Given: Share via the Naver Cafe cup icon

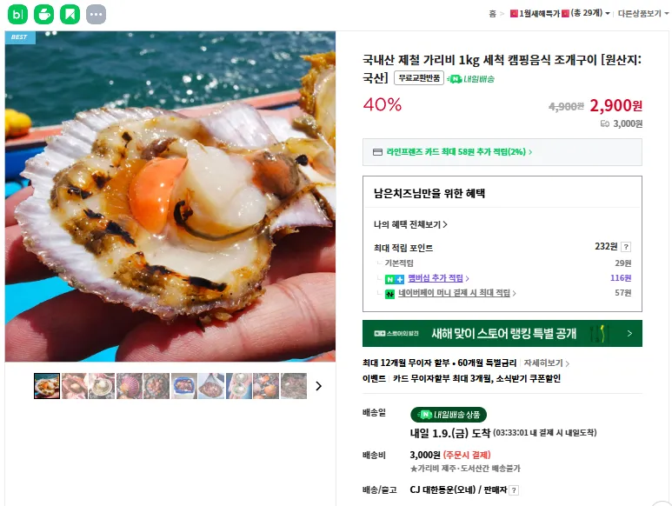Looking at the screenshot, I should 43,14.
